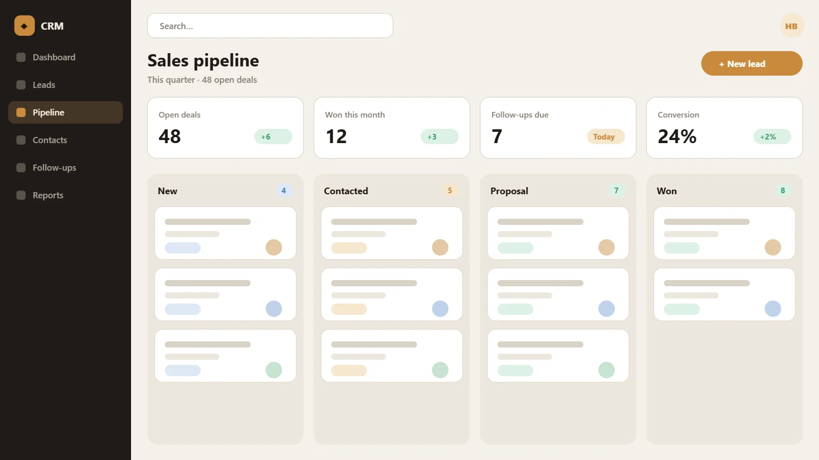
Task: Click the Reports sidebar icon
Action: coord(21,195)
